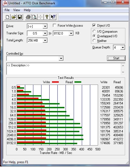Click the green read bar for 4096.0
This screenshot has width=130, height=167.
tap(50, 139)
